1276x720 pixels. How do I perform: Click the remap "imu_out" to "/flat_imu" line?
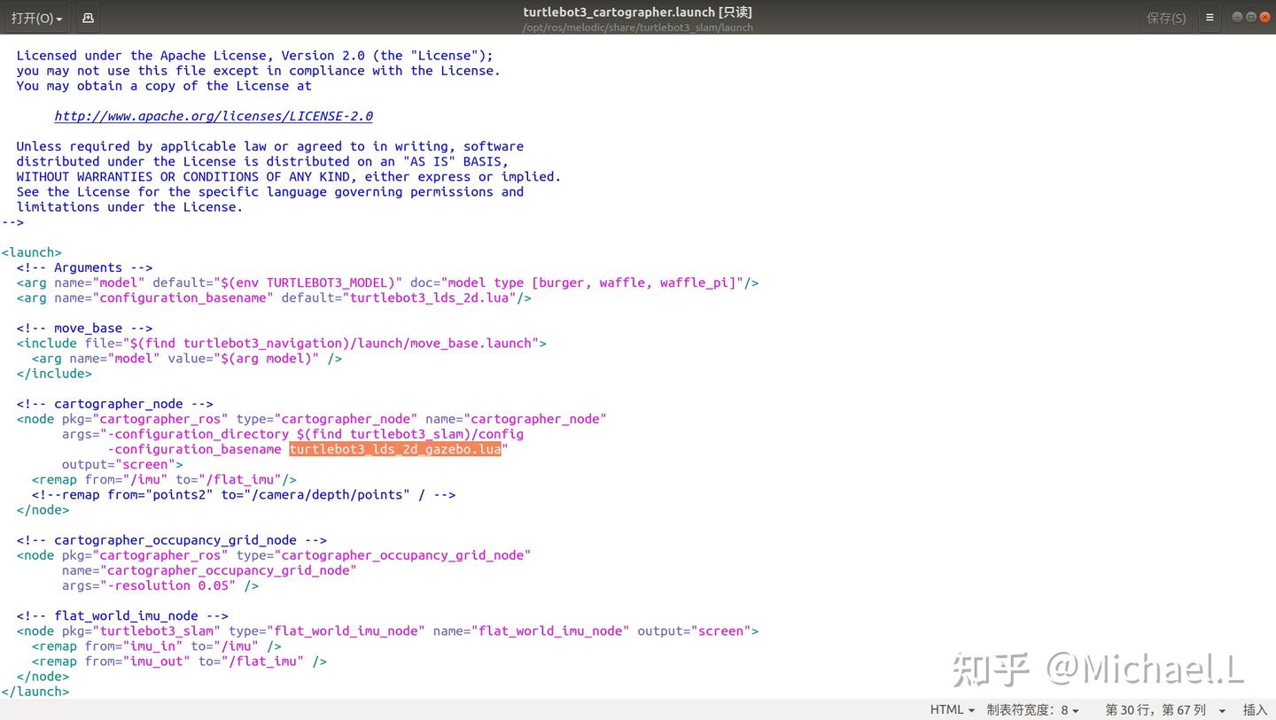tap(179, 661)
